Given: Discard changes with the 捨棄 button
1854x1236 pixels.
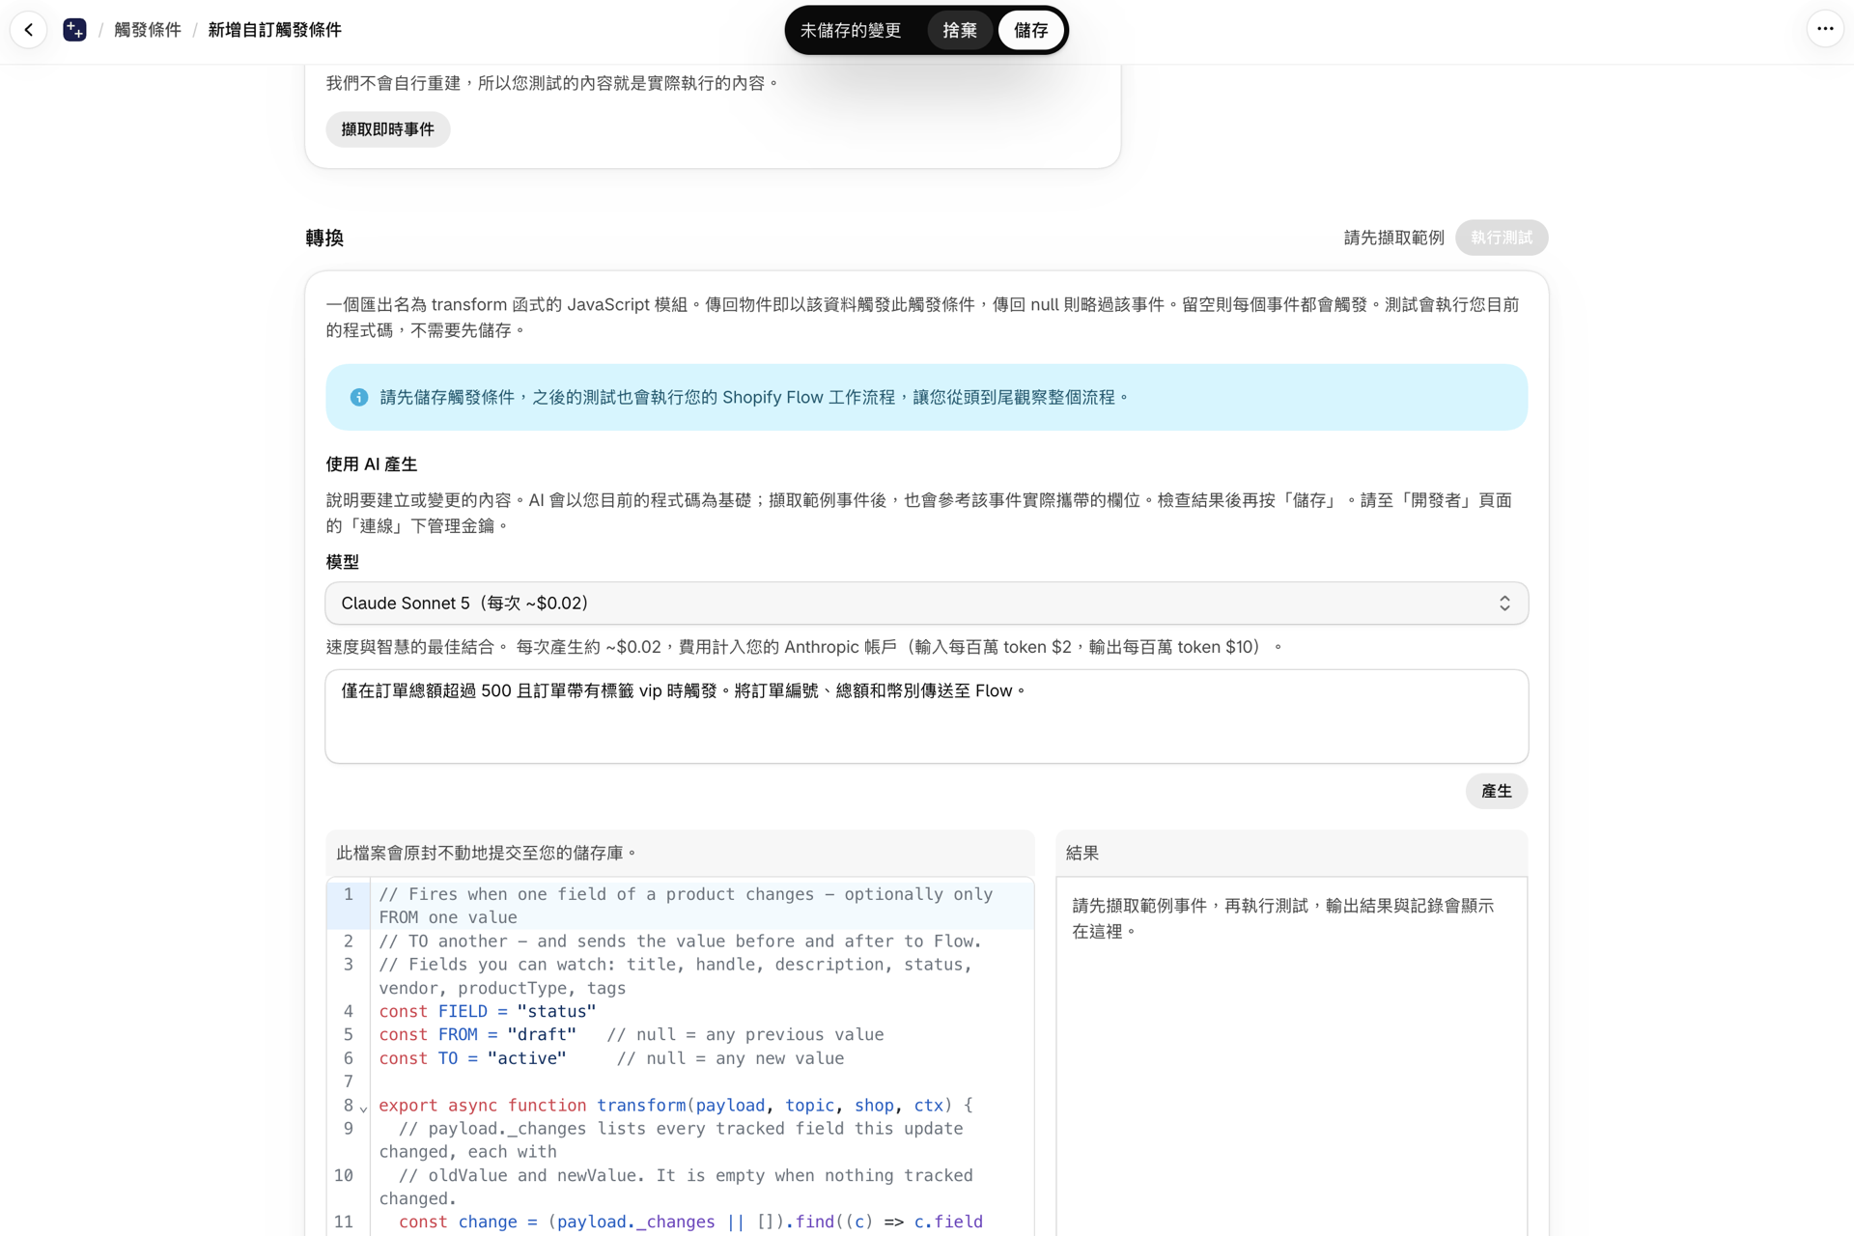Looking at the screenshot, I should click(x=959, y=30).
